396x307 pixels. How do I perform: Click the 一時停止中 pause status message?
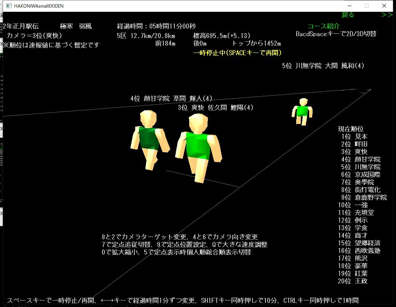point(236,52)
